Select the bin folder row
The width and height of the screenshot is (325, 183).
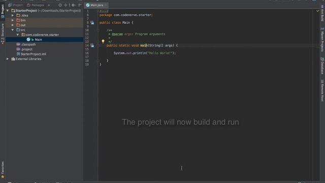[x=45, y=20]
